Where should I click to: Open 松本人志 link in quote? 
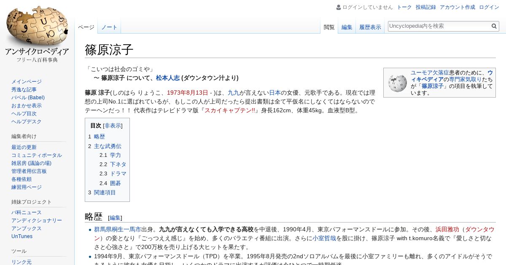coord(168,78)
